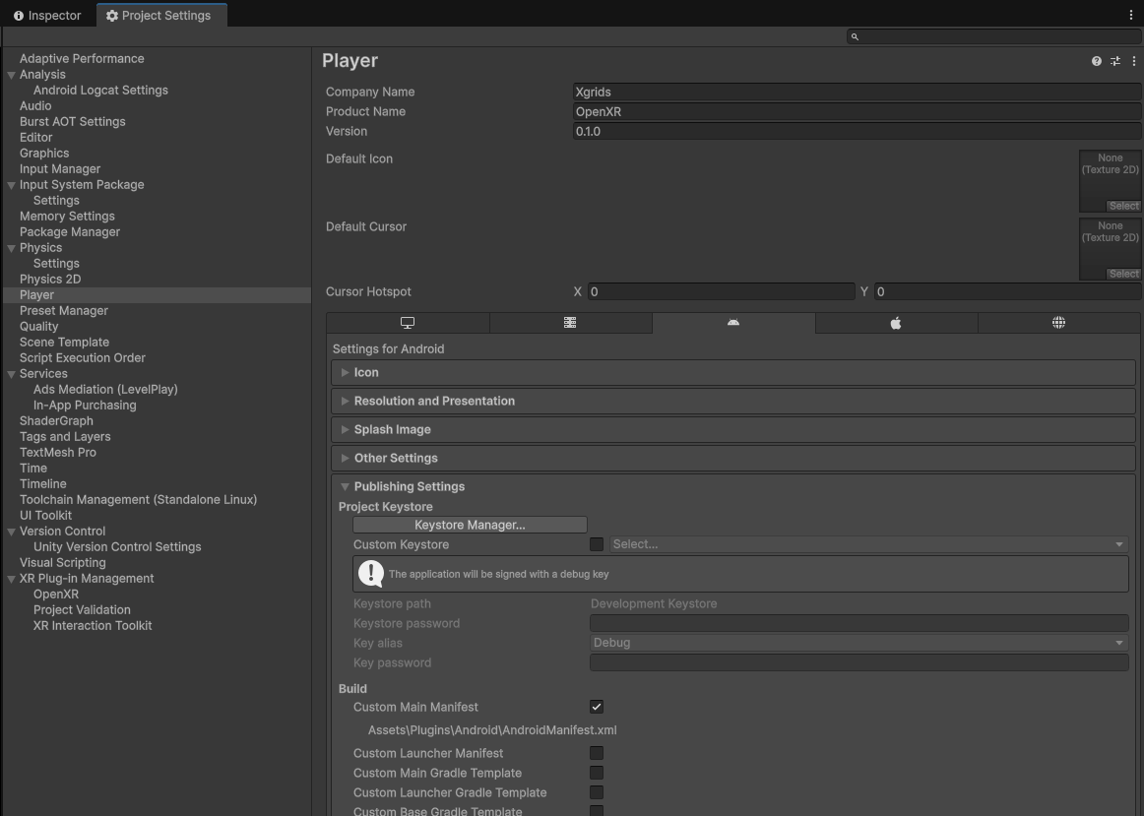Viewport: 1144px width, 816px height.
Task: Open Tags and Layers settings
Action: (x=65, y=436)
